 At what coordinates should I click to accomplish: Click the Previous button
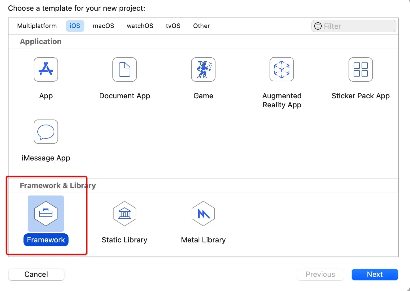click(x=320, y=274)
